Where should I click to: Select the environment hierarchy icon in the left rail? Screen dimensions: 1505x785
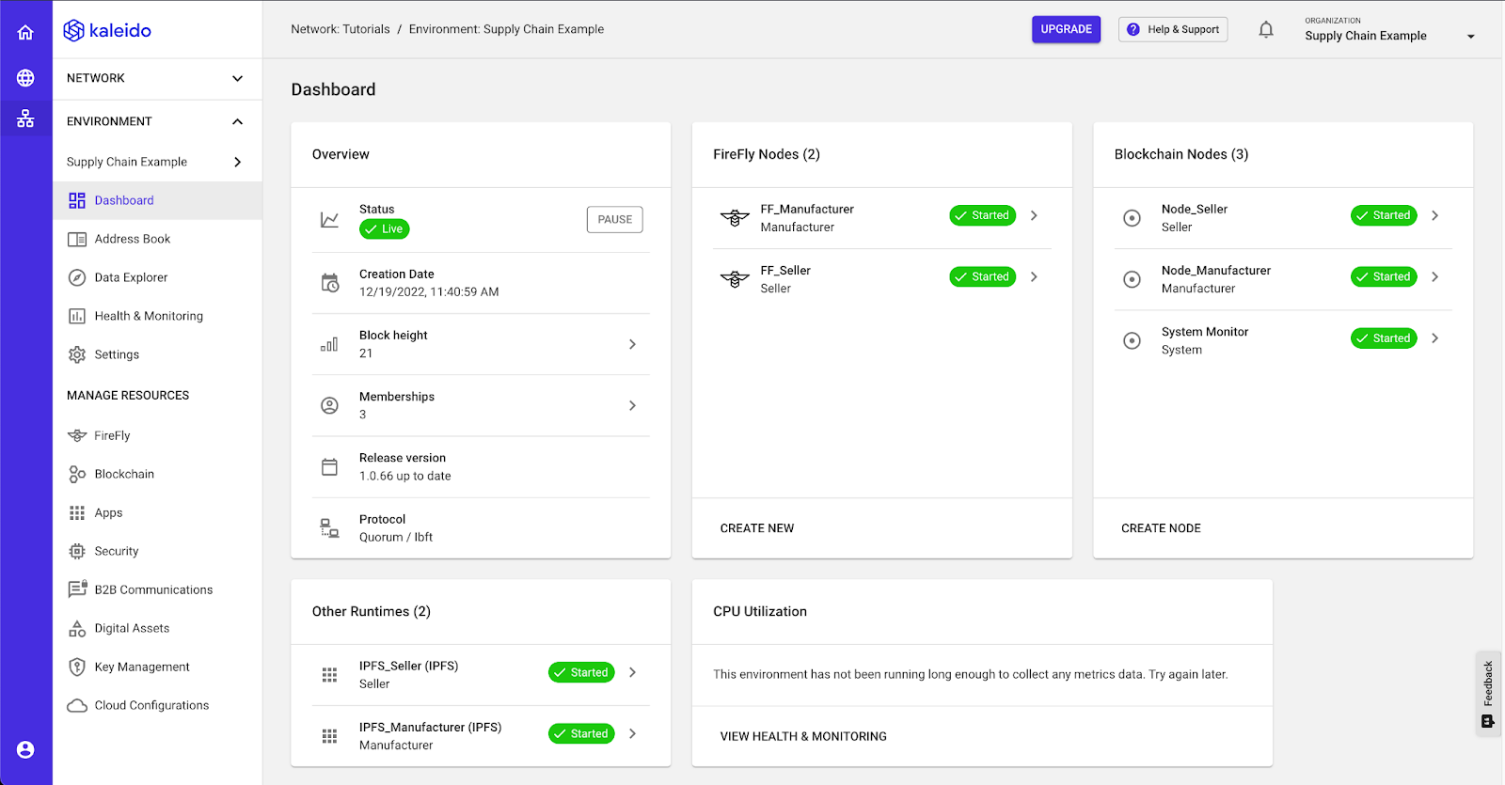pos(25,118)
